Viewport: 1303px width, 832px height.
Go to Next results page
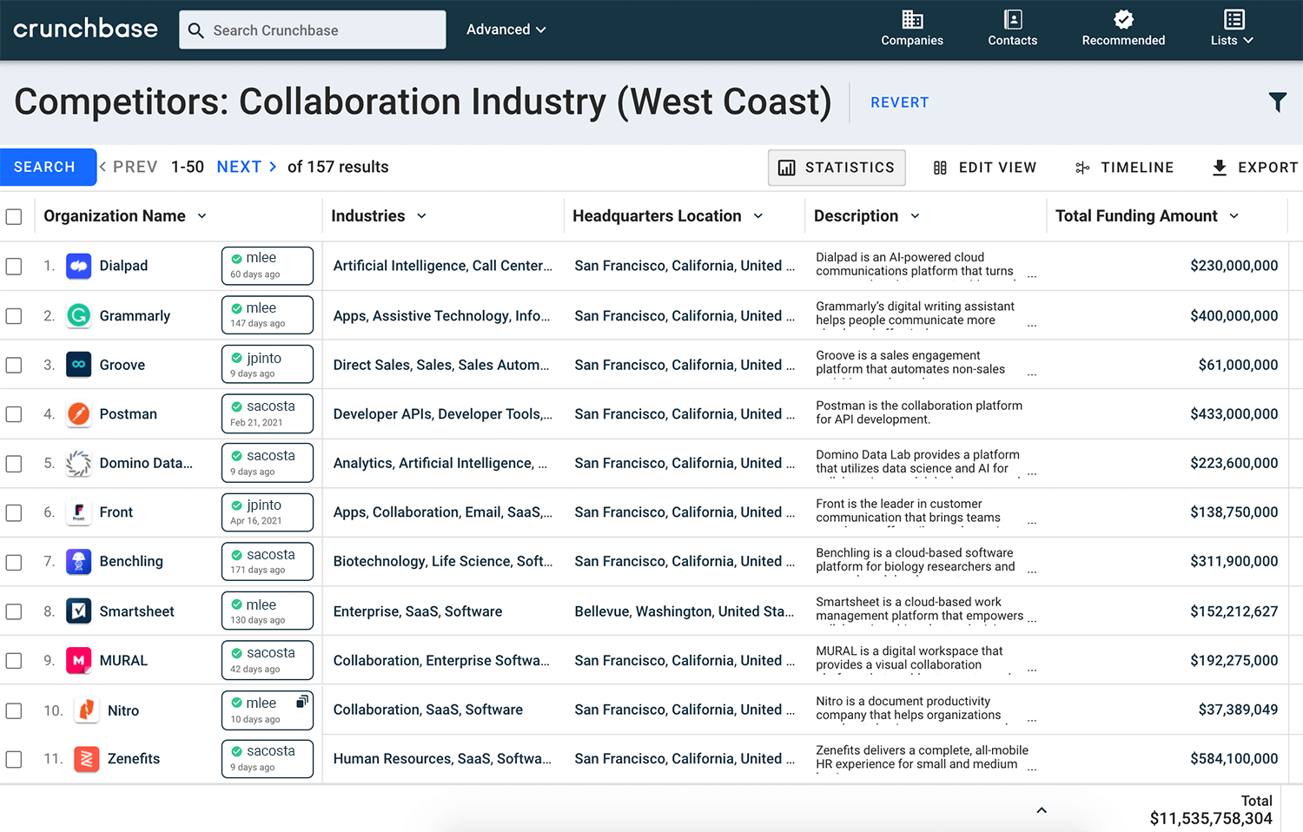point(247,167)
